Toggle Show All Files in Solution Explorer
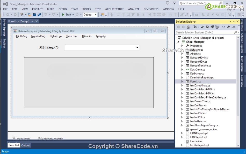Screen dimensions: 246x154 tap(217, 27)
